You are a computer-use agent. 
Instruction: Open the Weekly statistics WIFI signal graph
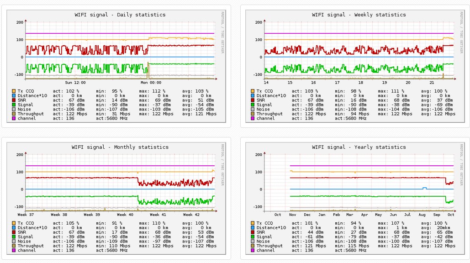[355, 66]
